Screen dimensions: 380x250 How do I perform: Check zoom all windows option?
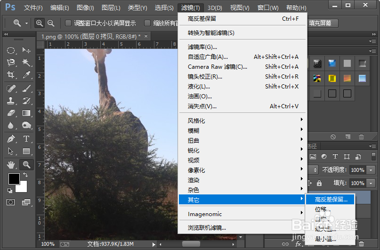click(x=147, y=23)
